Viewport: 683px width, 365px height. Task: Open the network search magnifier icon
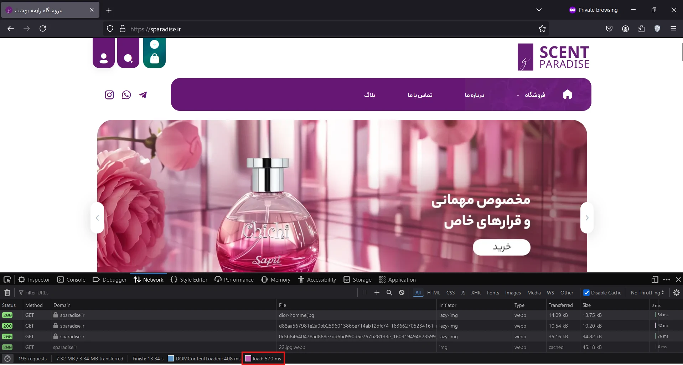389,293
